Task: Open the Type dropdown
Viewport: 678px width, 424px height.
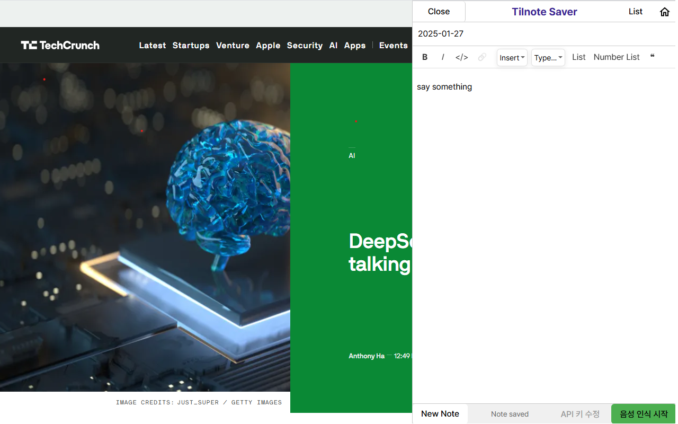Action: 548,57
